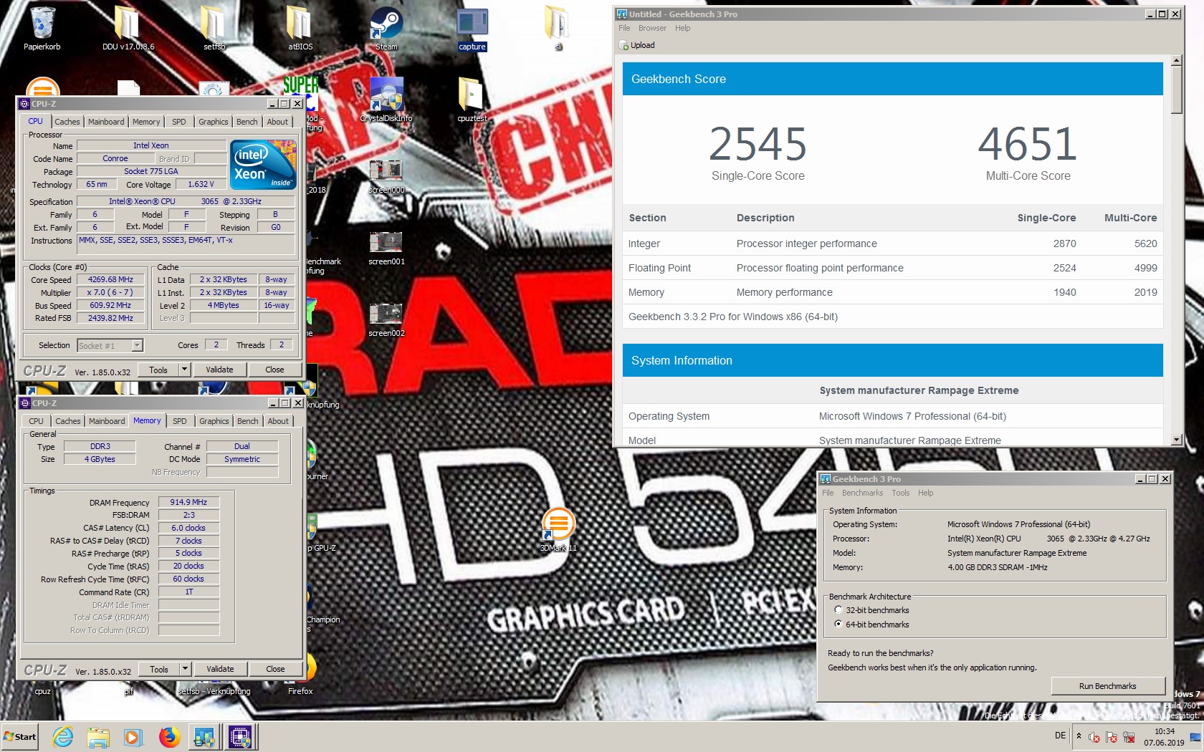Open the atBIOS folder icon
Screen dimensions: 1204x752
point(300,29)
